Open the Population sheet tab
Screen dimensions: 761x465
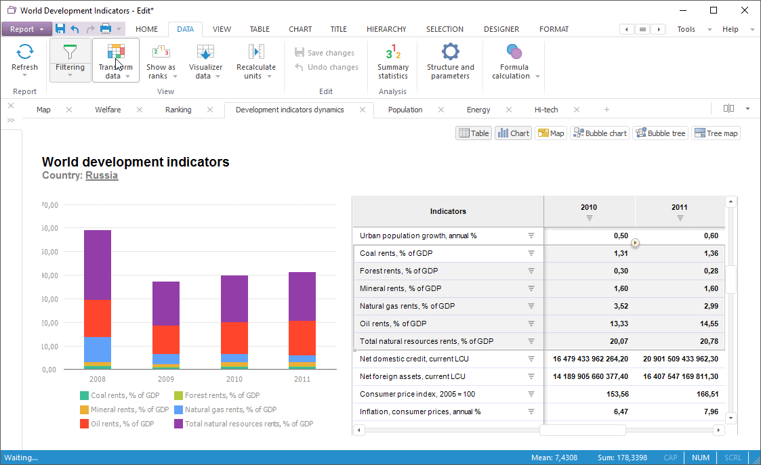click(x=405, y=110)
